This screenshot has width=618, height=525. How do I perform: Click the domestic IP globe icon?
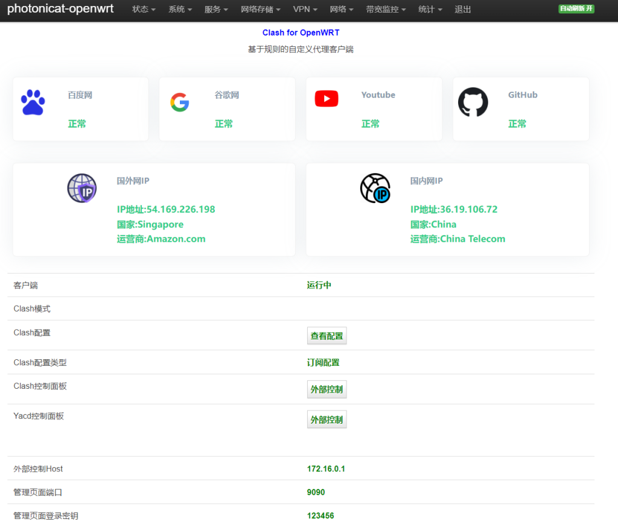coord(375,188)
